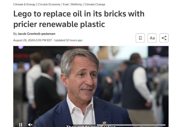Click the gold lapel pin in the video

[105, 123]
